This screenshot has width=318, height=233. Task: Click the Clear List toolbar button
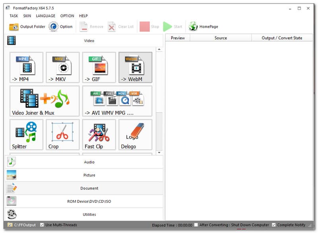tap(121, 27)
